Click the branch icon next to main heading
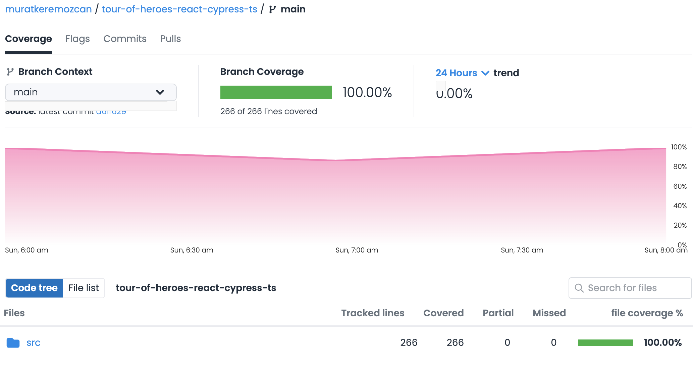This screenshot has width=693, height=366. 272,9
